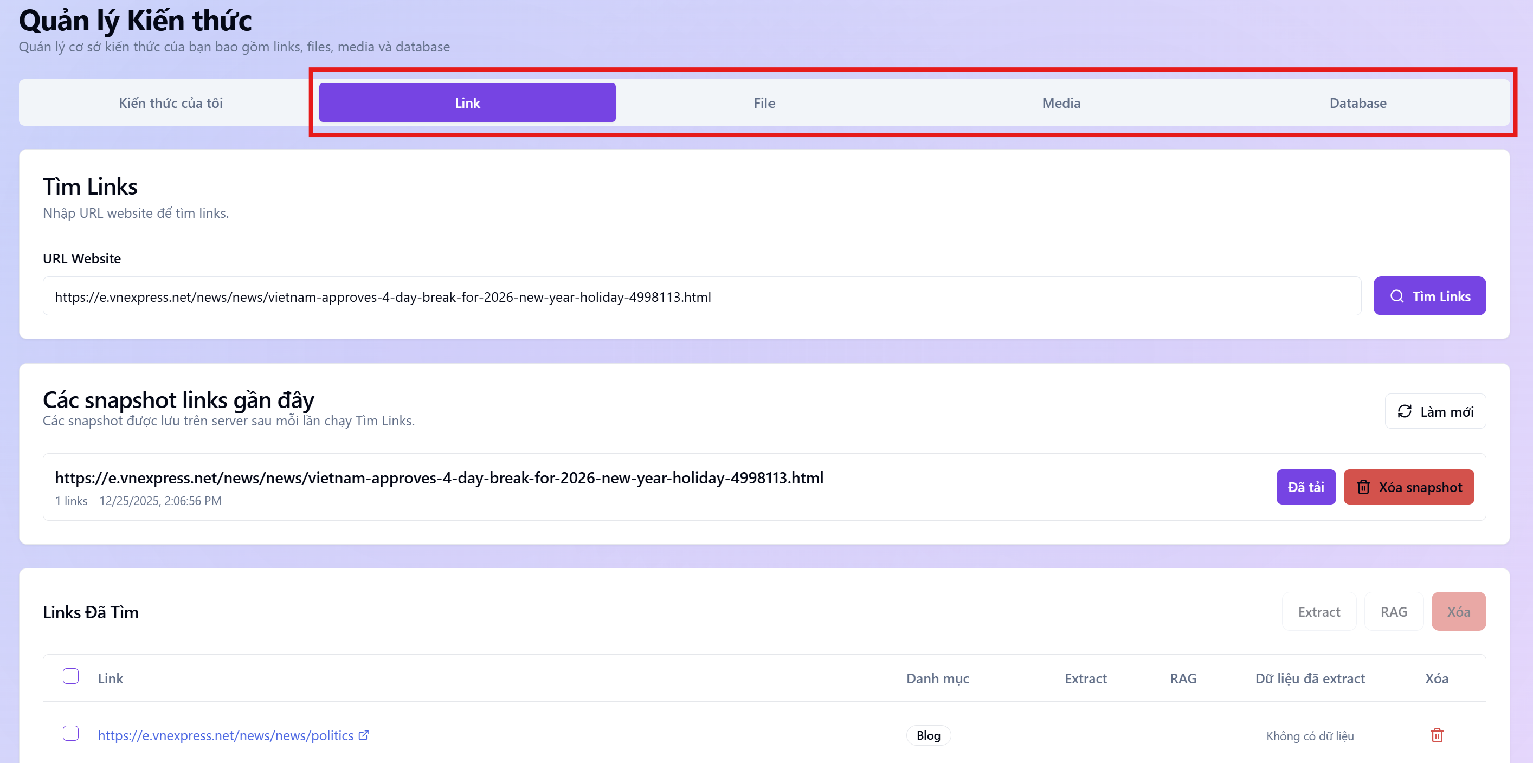Click the Tìm Links search button
This screenshot has width=1533, height=763.
1429,296
